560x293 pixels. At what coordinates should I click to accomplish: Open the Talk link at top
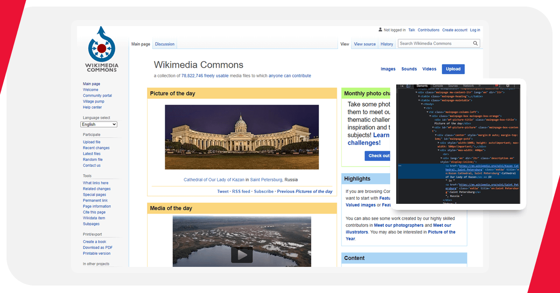point(412,30)
